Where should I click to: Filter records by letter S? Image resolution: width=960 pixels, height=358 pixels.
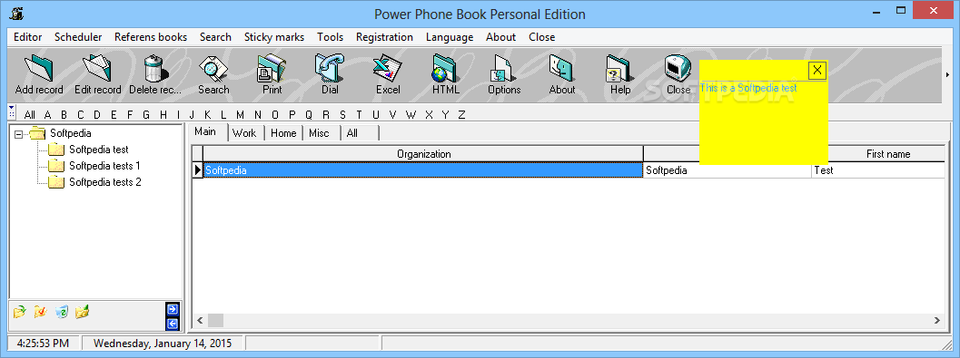pos(342,115)
